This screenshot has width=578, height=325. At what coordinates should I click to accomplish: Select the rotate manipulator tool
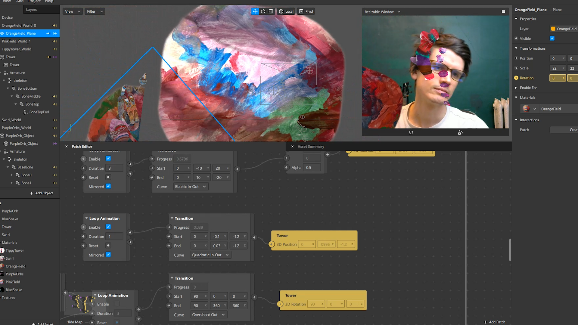[x=263, y=11]
